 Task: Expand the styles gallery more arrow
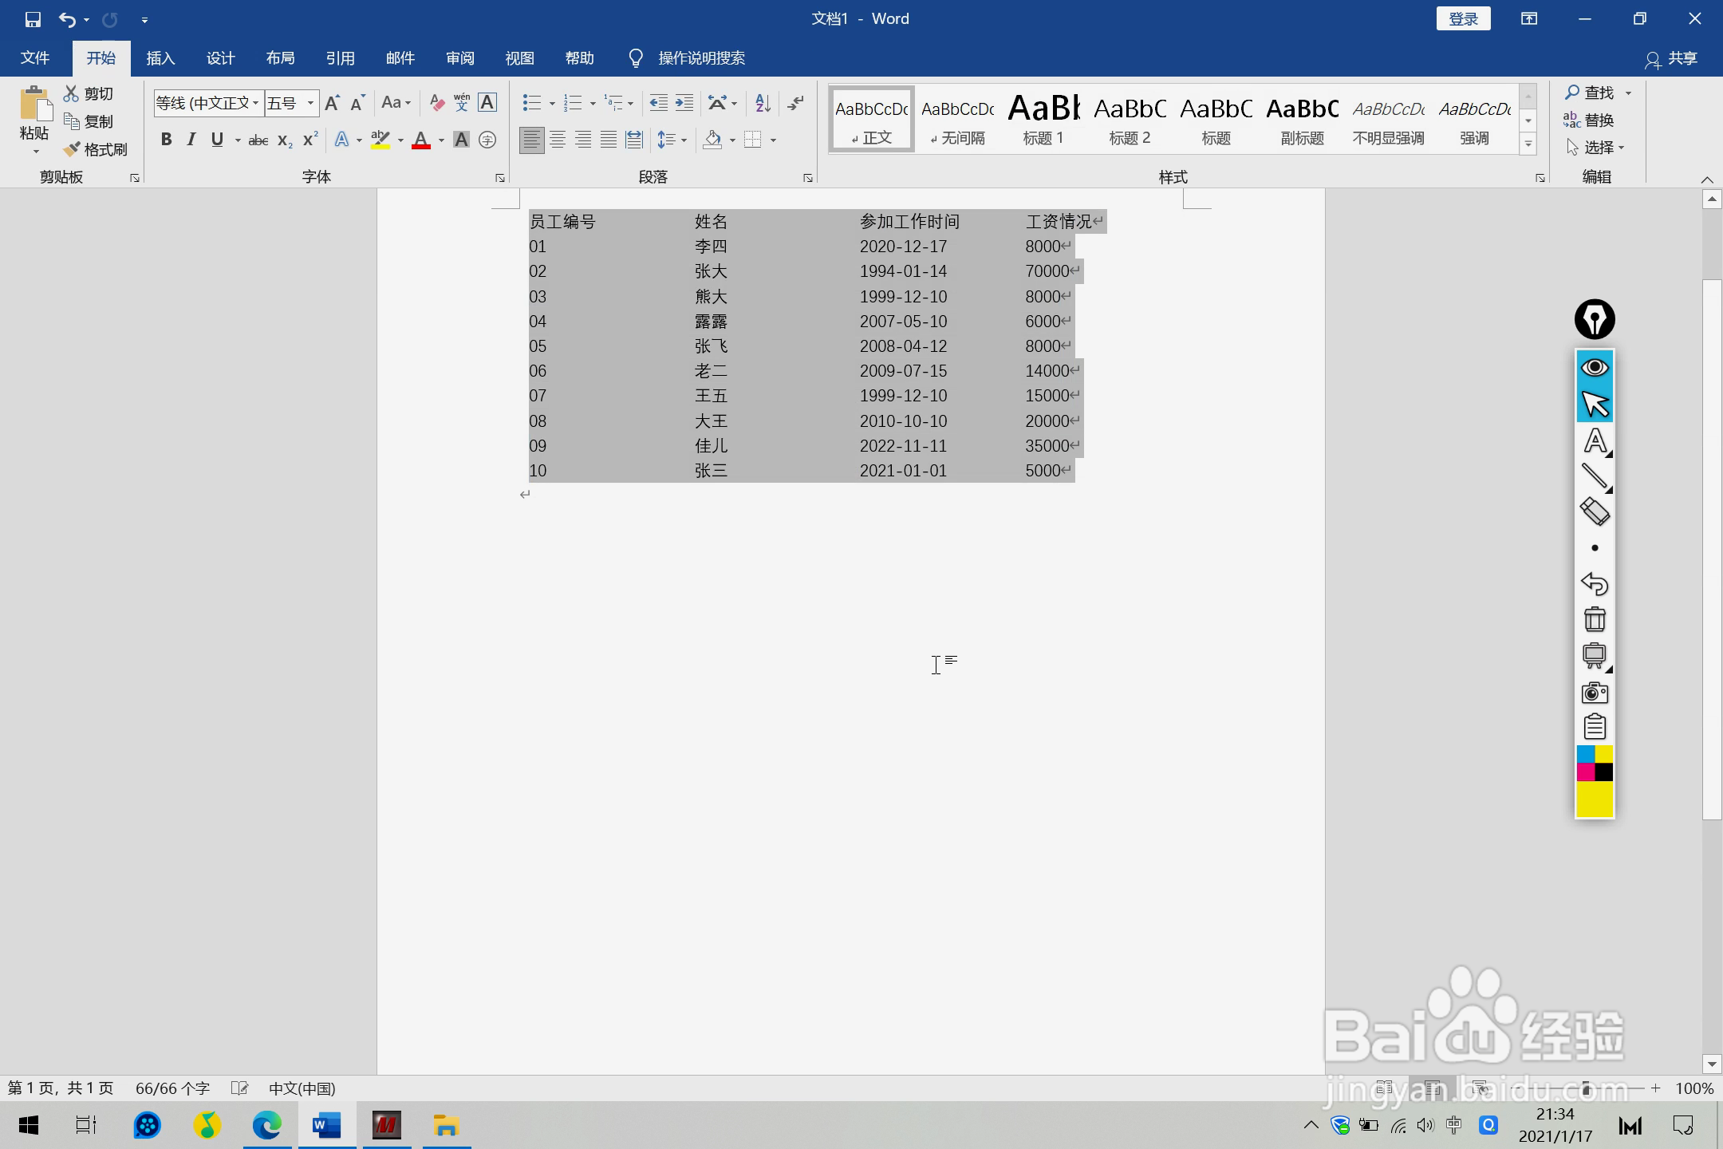point(1528,145)
